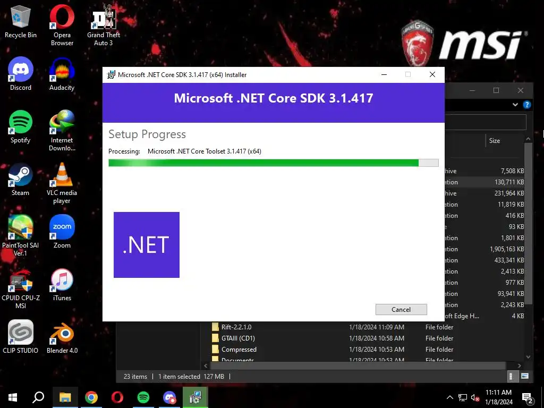Minimize the File Explorer window
Image resolution: width=544 pixels, height=408 pixels.
[x=472, y=90]
